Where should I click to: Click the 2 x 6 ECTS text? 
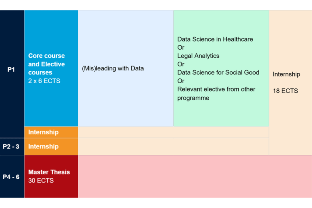[x=44, y=81]
